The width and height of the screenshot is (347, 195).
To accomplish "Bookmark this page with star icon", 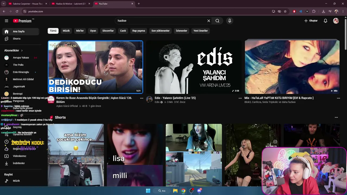I will click(x=285, y=11).
